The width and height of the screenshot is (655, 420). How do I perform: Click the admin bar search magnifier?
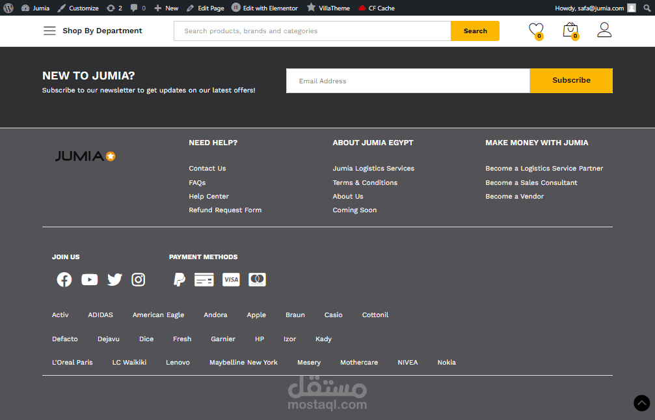pyautogui.click(x=647, y=8)
